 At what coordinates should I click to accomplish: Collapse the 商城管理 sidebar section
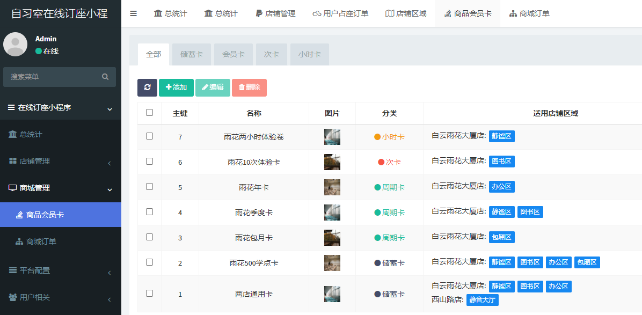click(x=35, y=188)
